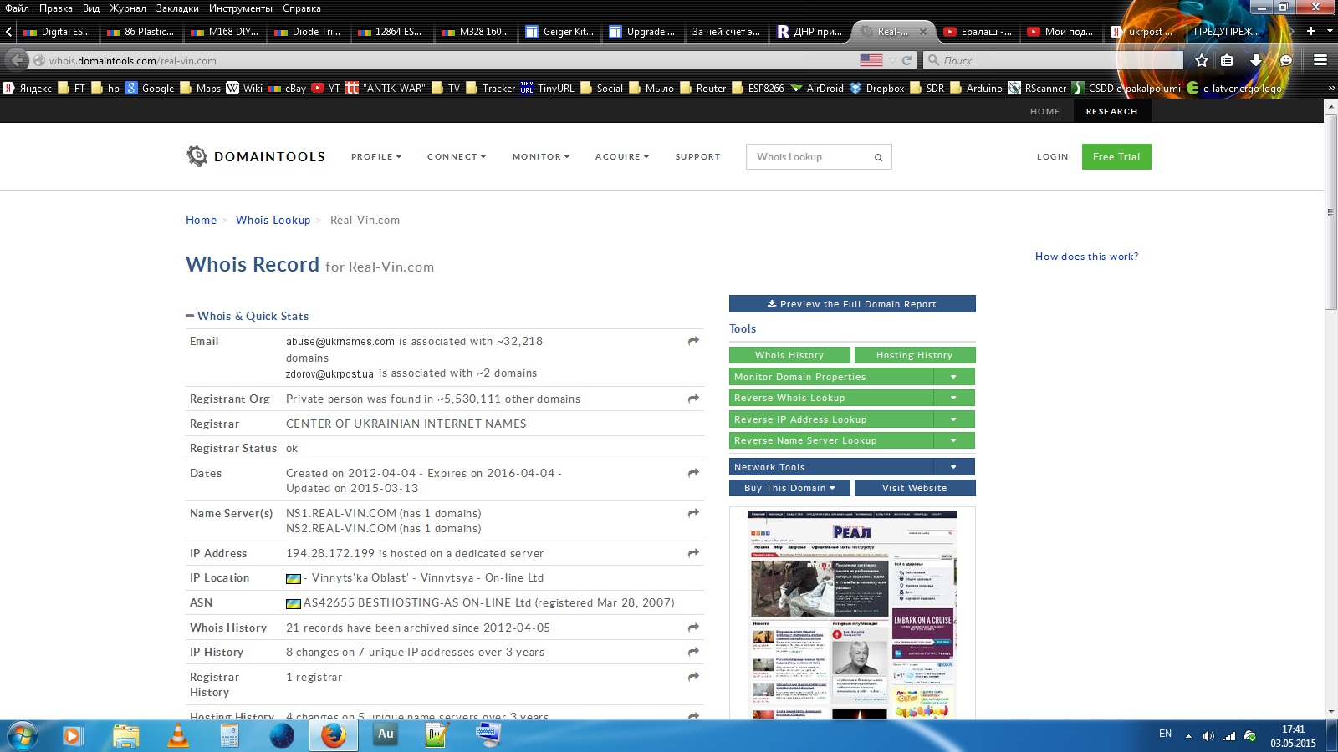Open the Инструменты menu
The width and height of the screenshot is (1338, 752).
(241, 8)
